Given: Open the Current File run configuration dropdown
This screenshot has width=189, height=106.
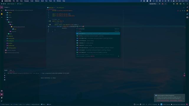Looking at the screenshot, I should tap(153, 4).
